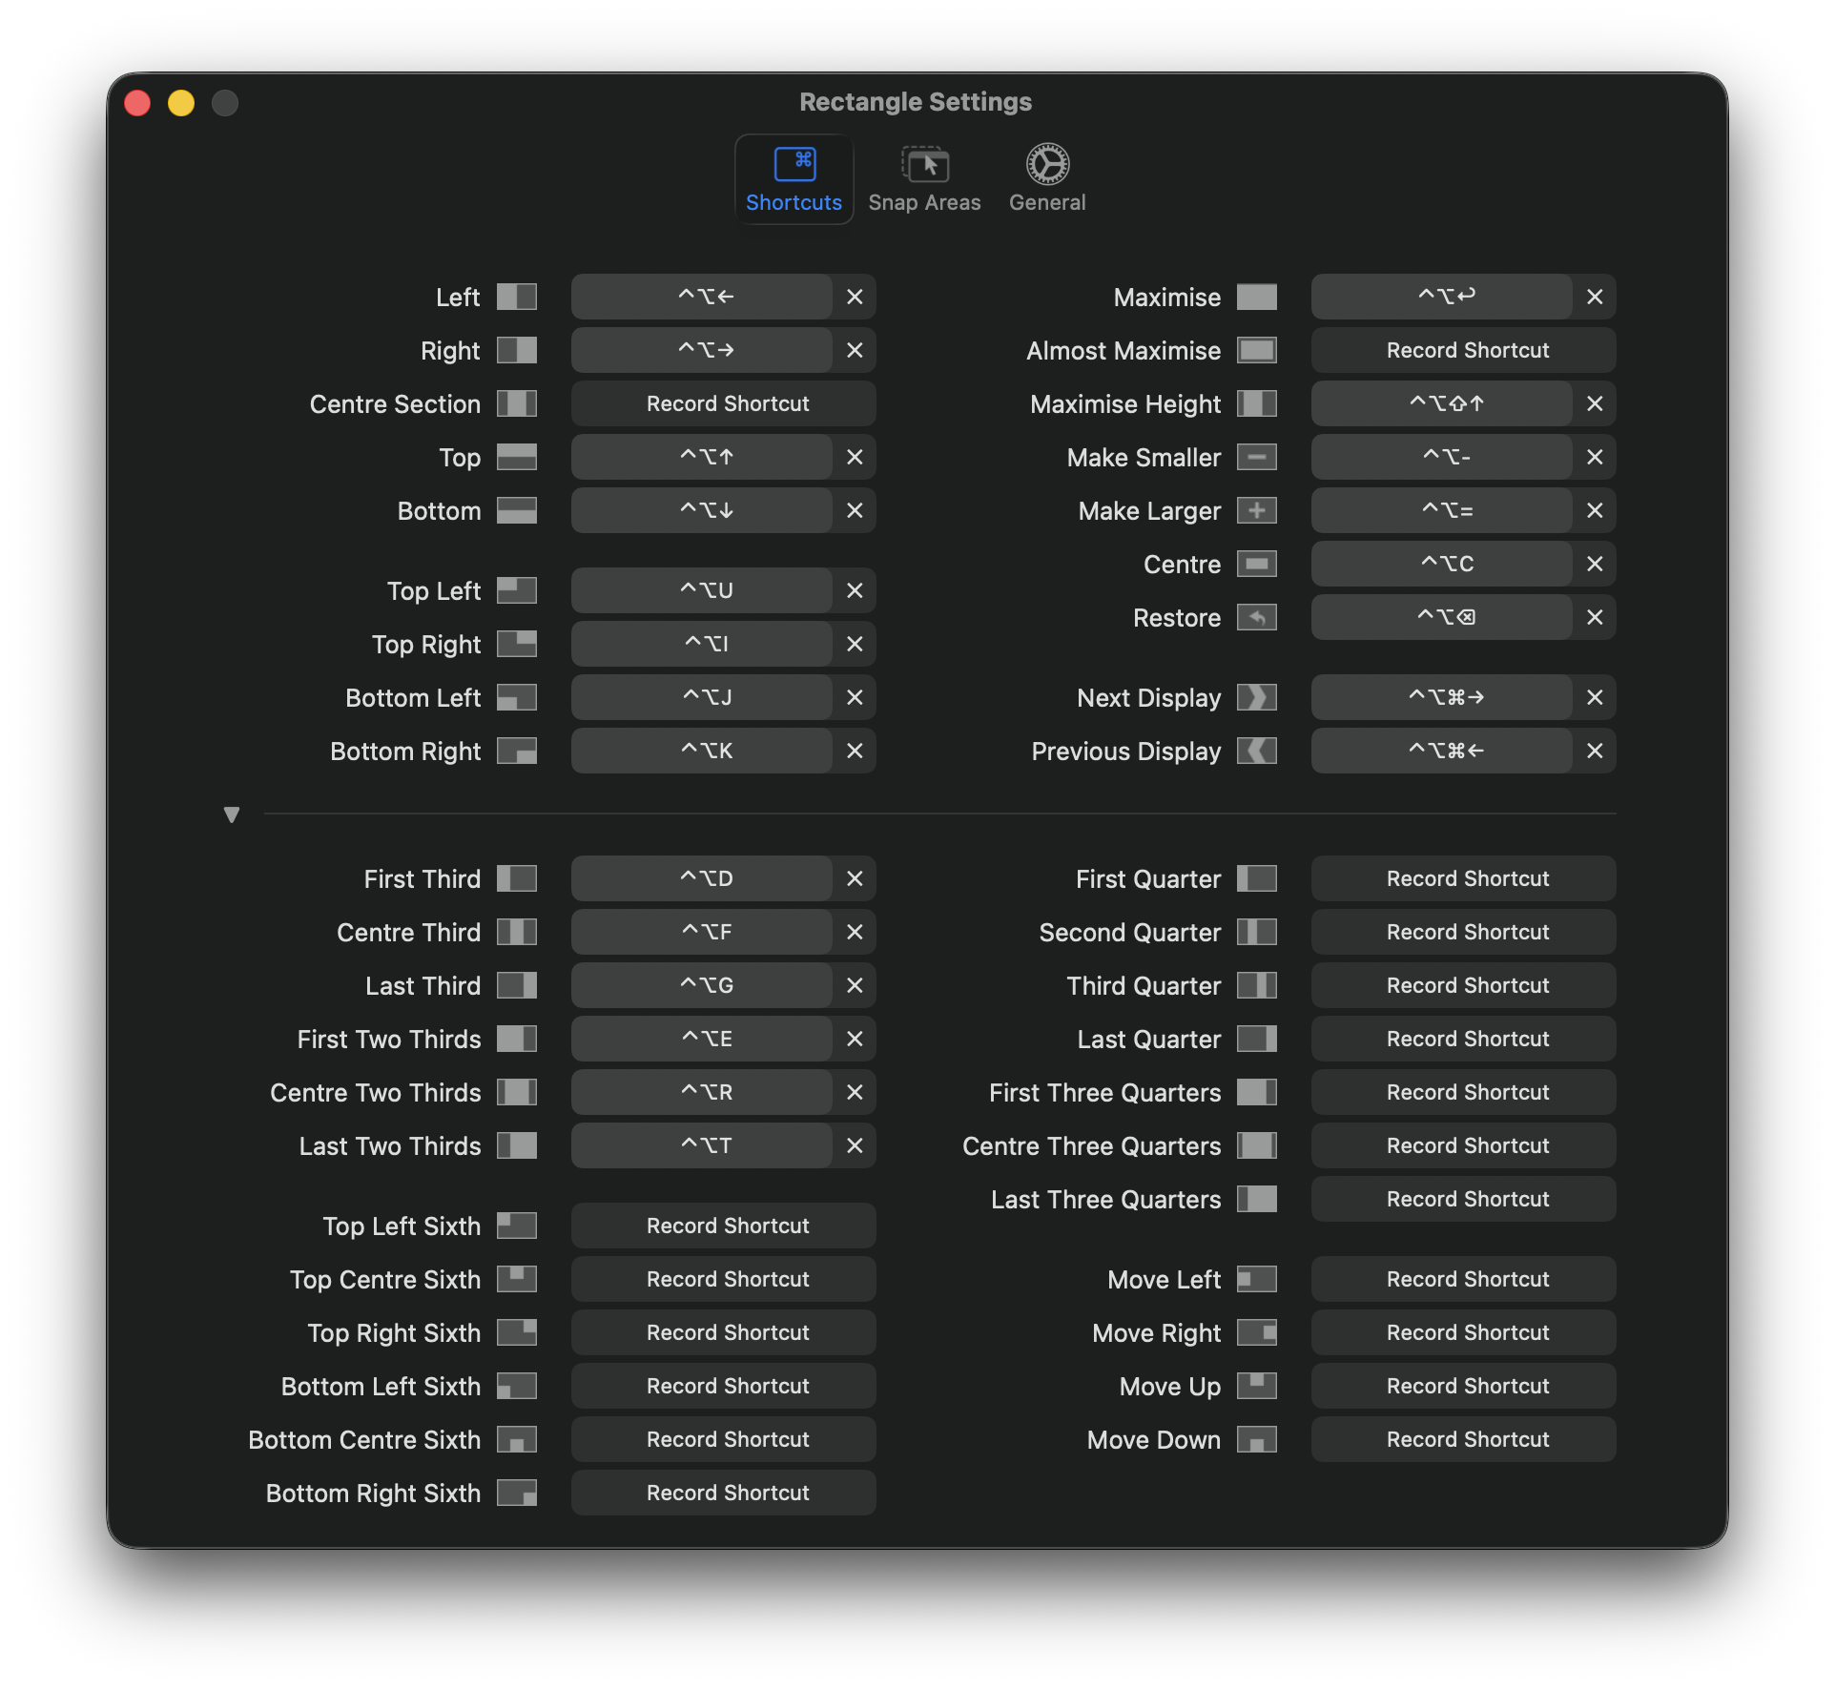Edit the Centre shortcut field
This screenshot has height=1690, width=1835.
coord(1442,564)
